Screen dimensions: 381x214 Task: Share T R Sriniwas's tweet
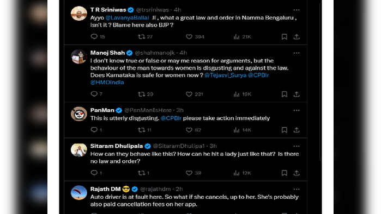click(x=297, y=36)
